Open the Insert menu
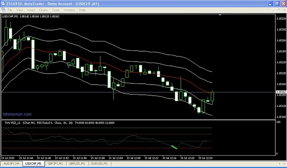 [x=31, y=10]
